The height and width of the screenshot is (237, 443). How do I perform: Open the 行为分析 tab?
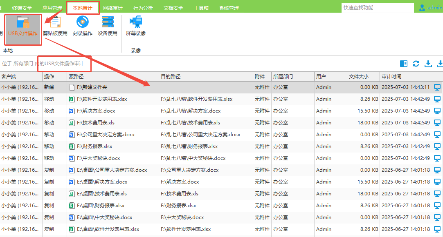point(143,8)
